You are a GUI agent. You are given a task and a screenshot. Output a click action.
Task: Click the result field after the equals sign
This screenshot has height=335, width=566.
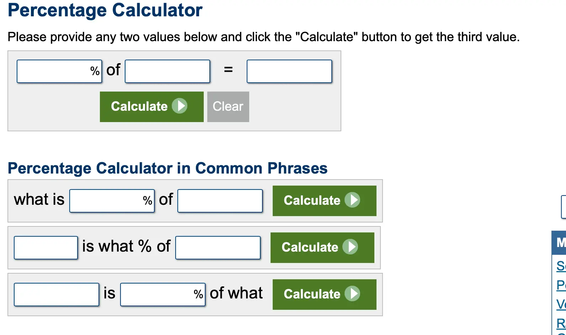[289, 71]
